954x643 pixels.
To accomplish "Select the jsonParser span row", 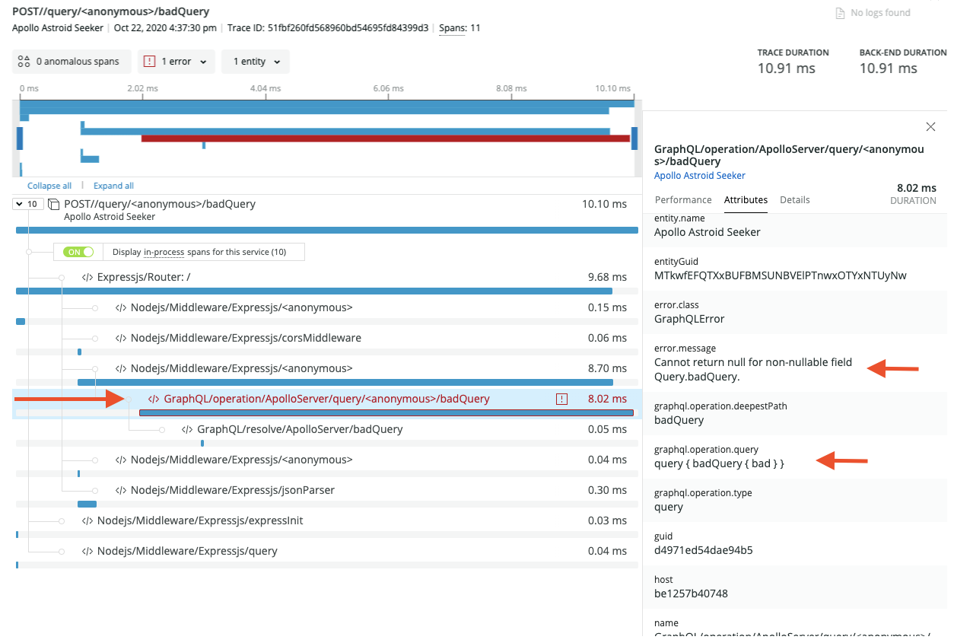I will (327, 495).
